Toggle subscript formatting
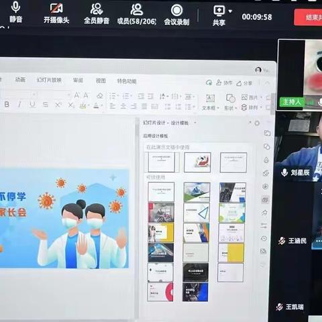 [x=71, y=105]
